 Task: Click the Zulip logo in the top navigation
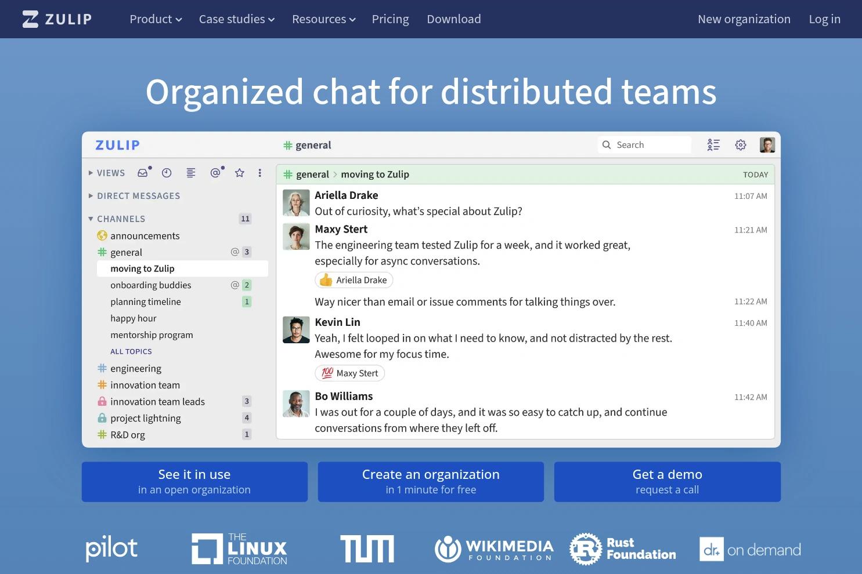tap(57, 19)
